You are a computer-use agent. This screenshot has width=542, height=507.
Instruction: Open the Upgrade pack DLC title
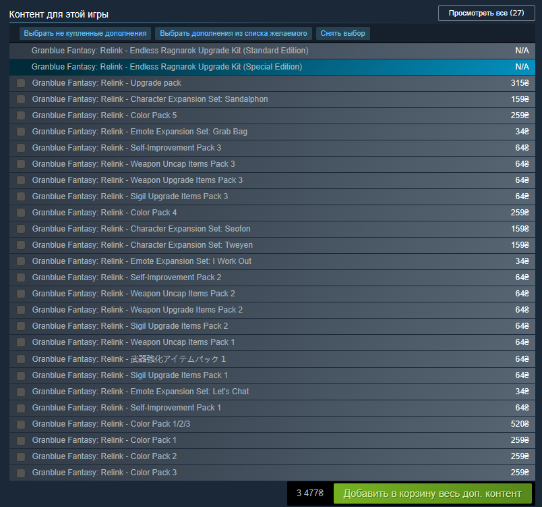coord(107,83)
